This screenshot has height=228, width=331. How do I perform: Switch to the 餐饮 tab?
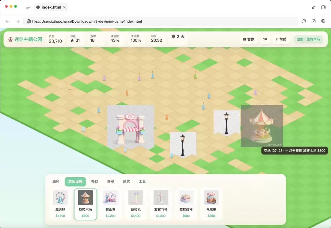(95, 181)
